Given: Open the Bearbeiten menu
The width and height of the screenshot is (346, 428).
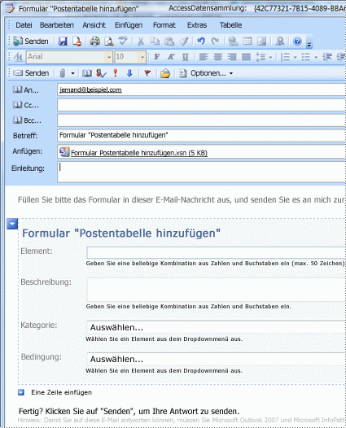Looking at the screenshot, I should [x=57, y=25].
